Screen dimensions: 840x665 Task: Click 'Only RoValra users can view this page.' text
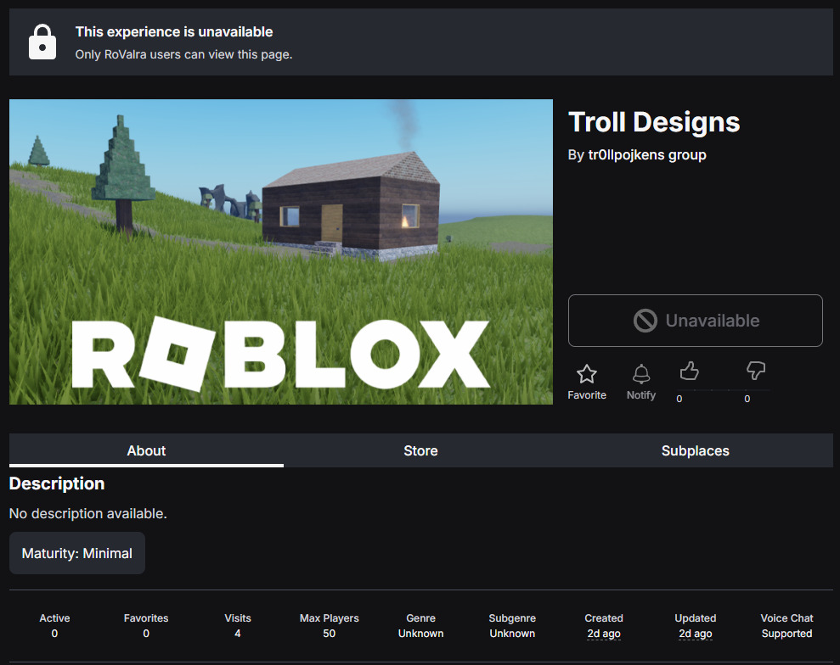click(183, 54)
